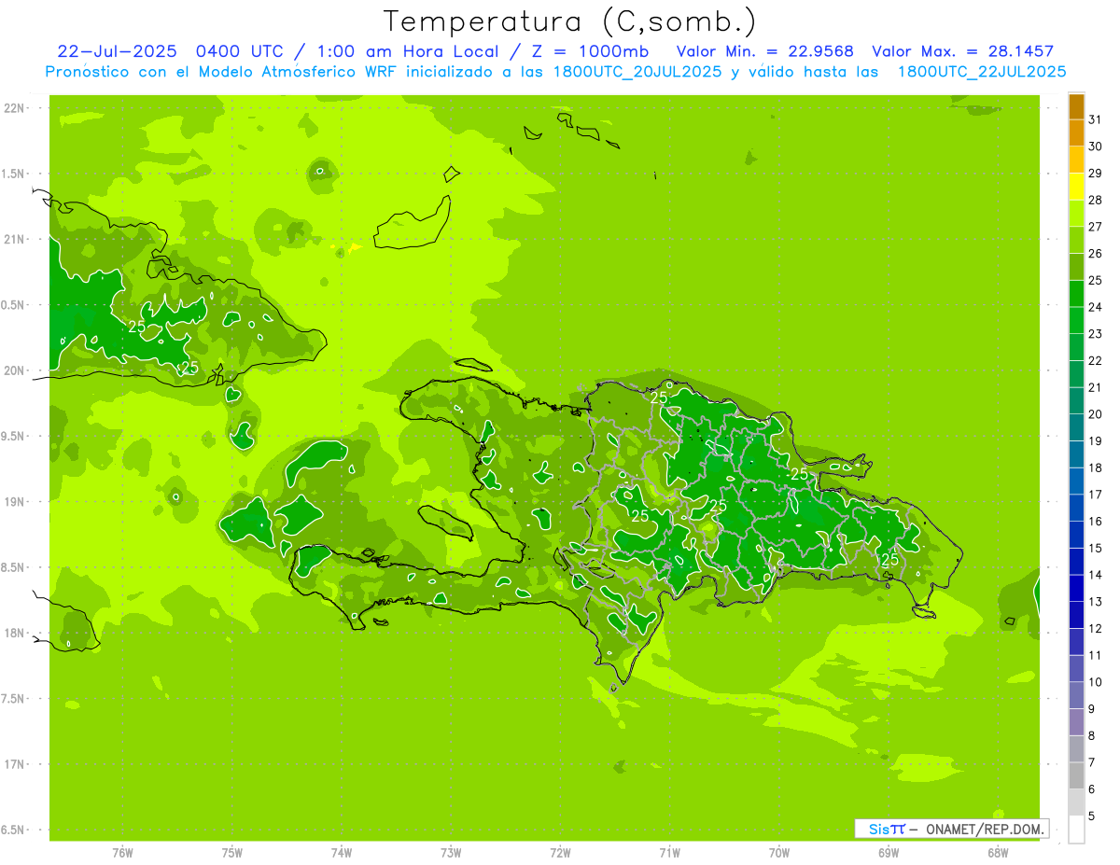Click the 73W longitude axis label
Viewport: 1120px width, 865px height.
click(x=451, y=852)
